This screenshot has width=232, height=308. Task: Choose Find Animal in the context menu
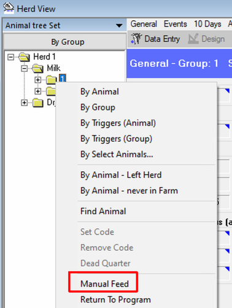(x=103, y=211)
